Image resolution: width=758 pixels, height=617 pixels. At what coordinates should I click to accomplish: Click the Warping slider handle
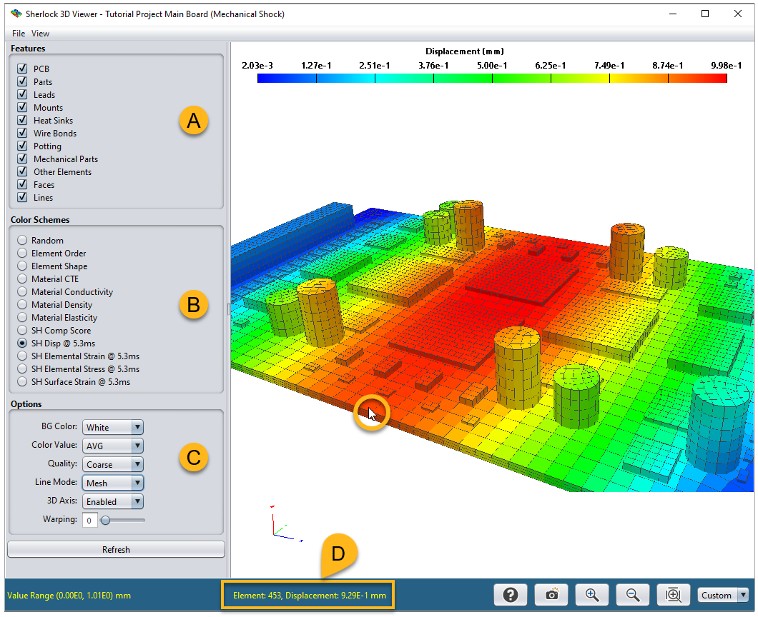pyautogui.click(x=106, y=521)
